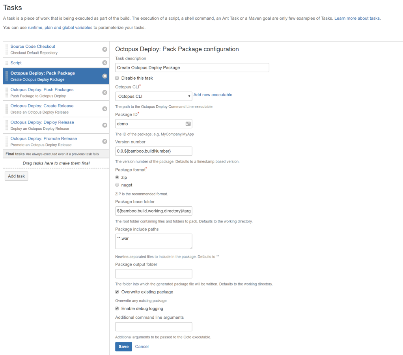
Task: Uncheck Overwrite existing package
Action: [117, 291]
